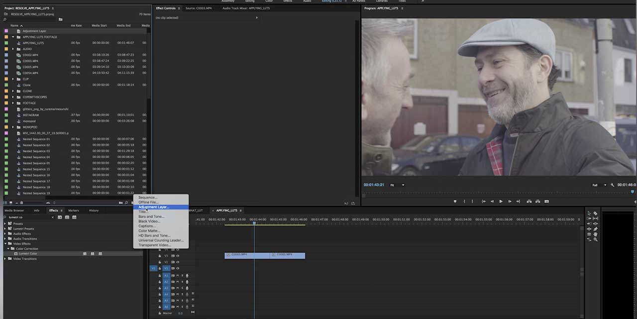Viewport: 637px width, 319px height.
Task: Step back one frame in Program monitor
Action: click(x=492, y=201)
